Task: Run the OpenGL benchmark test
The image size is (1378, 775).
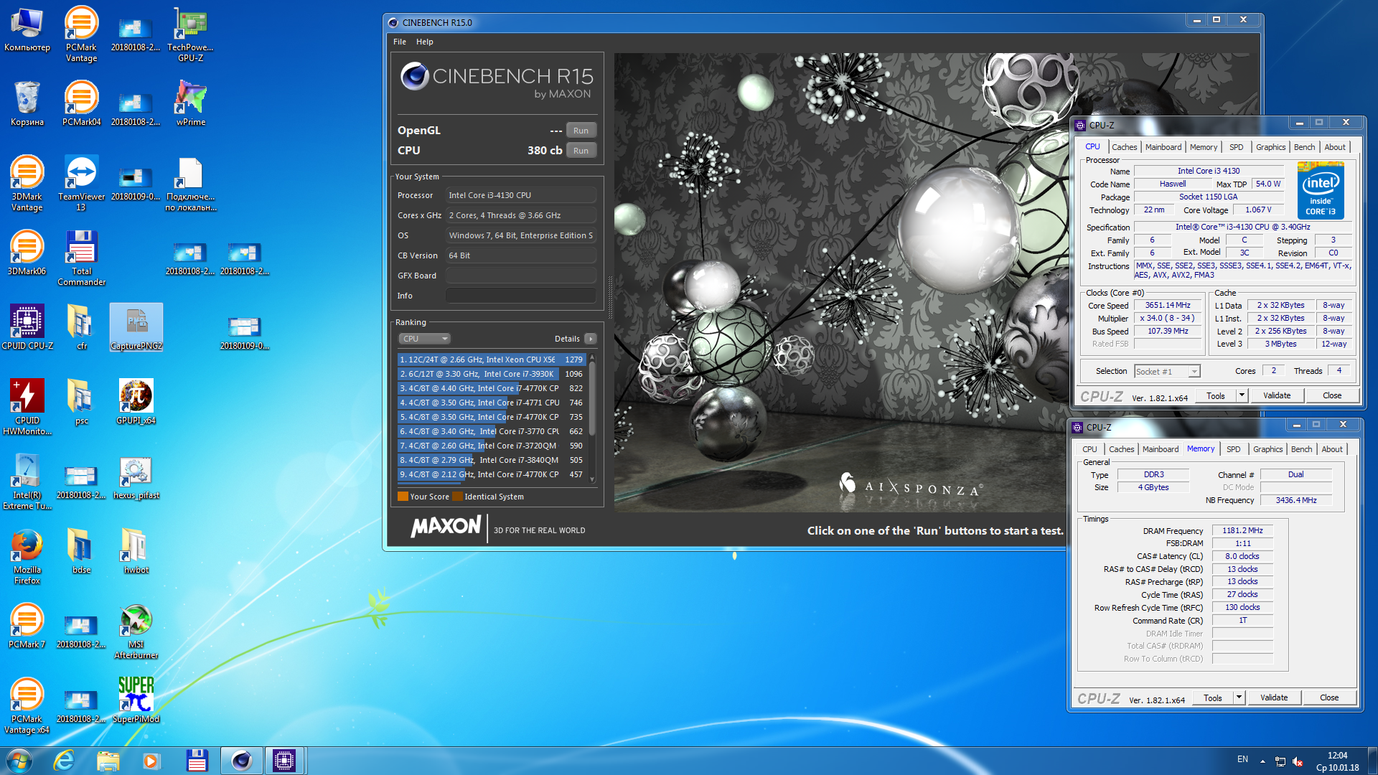Action: click(x=581, y=131)
